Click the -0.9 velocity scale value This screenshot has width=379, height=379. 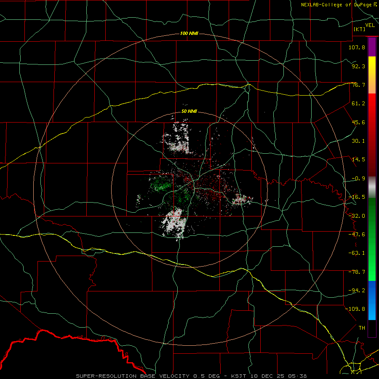pyautogui.click(x=358, y=179)
